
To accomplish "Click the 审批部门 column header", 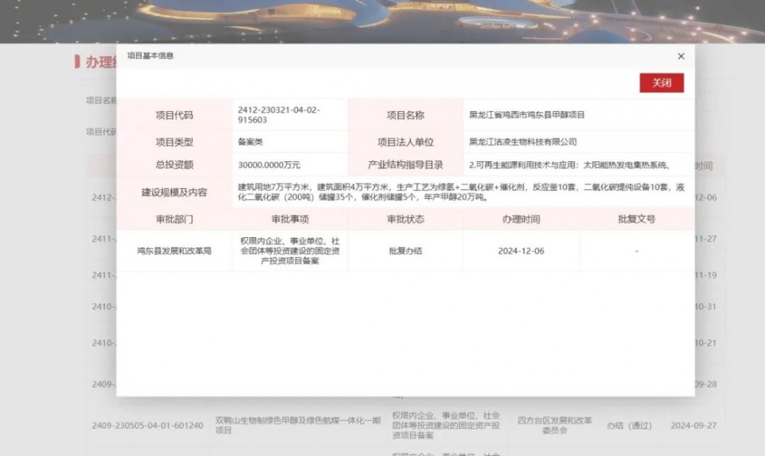I will point(174,219).
